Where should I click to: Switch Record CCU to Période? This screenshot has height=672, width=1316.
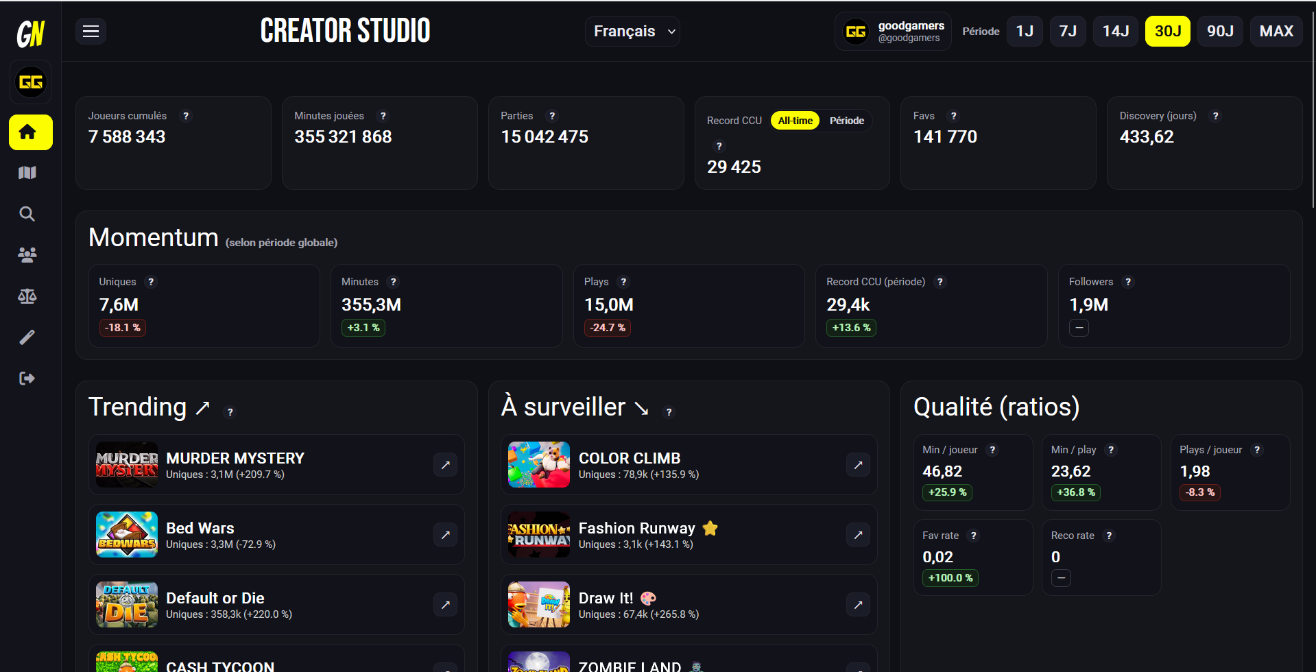point(846,121)
